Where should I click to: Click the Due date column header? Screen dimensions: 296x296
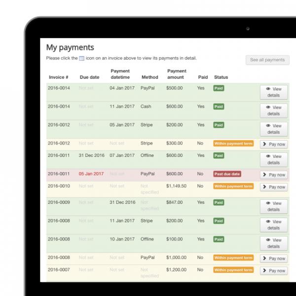[89, 77]
